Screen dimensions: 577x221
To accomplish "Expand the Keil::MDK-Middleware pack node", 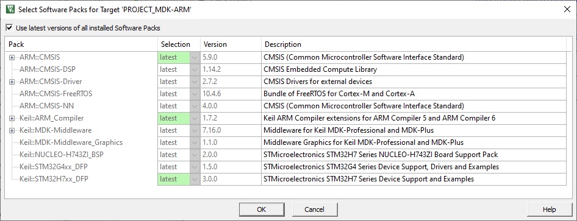I will pos(12,130).
